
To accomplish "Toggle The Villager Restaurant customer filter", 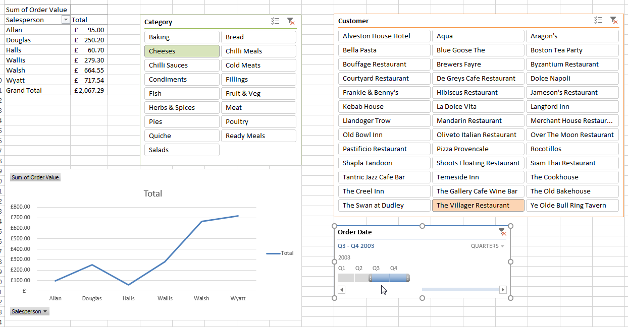I will click(x=478, y=205).
